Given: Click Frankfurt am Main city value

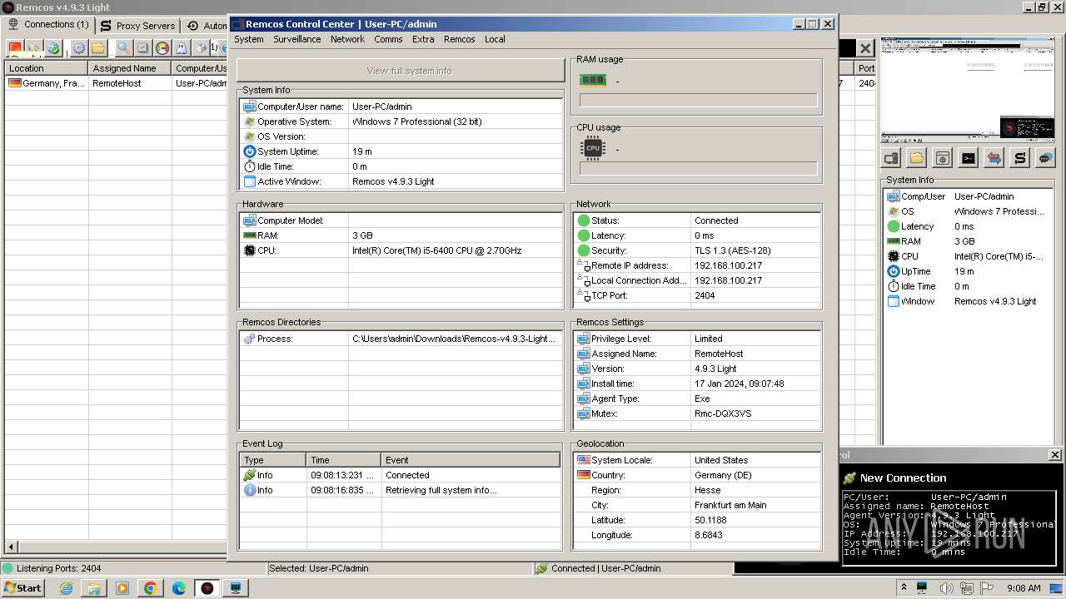Looking at the screenshot, I should (730, 505).
